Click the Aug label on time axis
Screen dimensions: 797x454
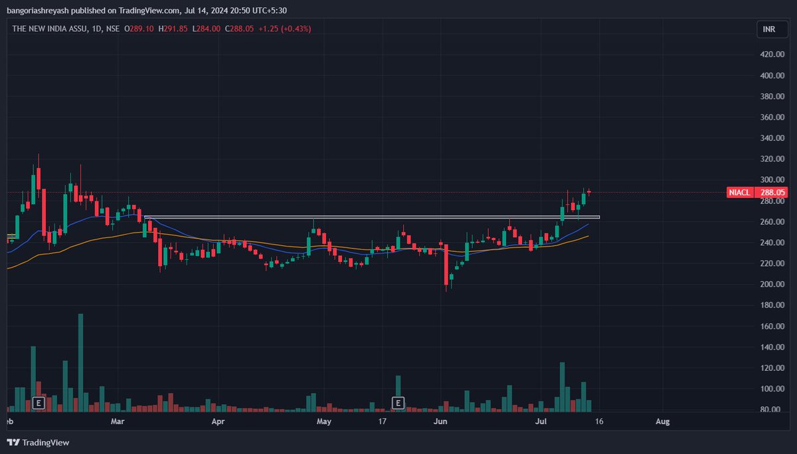pyautogui.click(x=662, y=421)
